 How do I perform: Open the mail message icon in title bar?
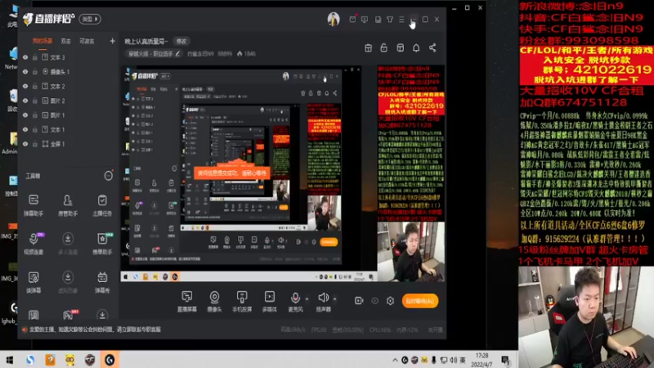(x=353, y=19)
